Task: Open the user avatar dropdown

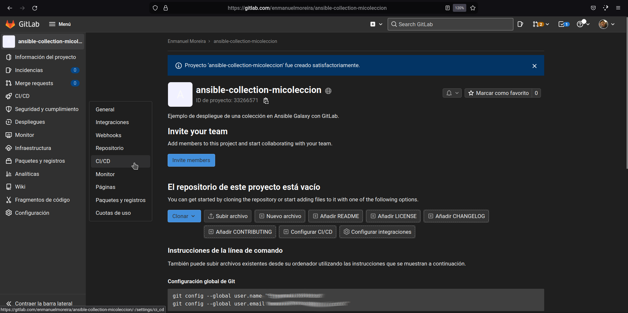Action: 607,24
